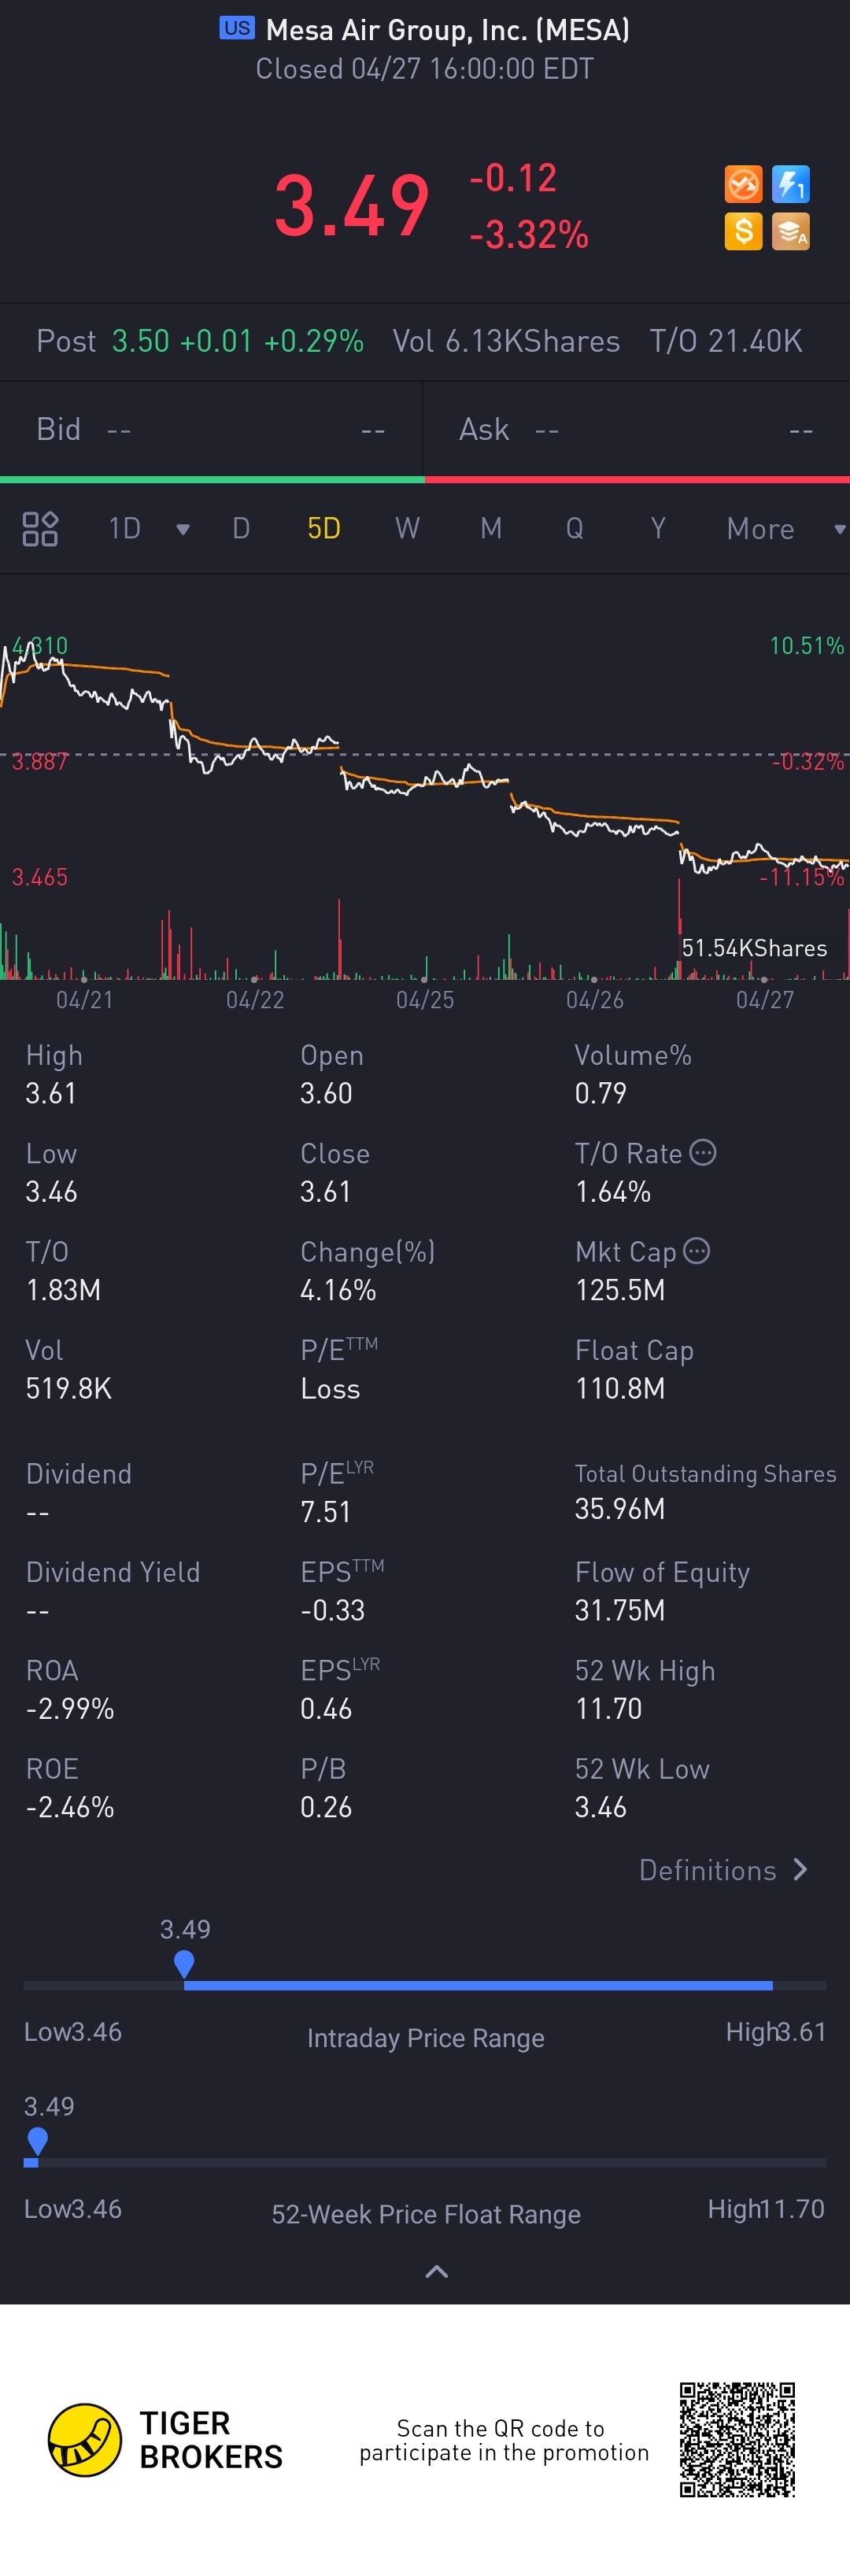
Task: Tap the Flow of Equity 31.75M value
Action: (x=620, y=1610)
